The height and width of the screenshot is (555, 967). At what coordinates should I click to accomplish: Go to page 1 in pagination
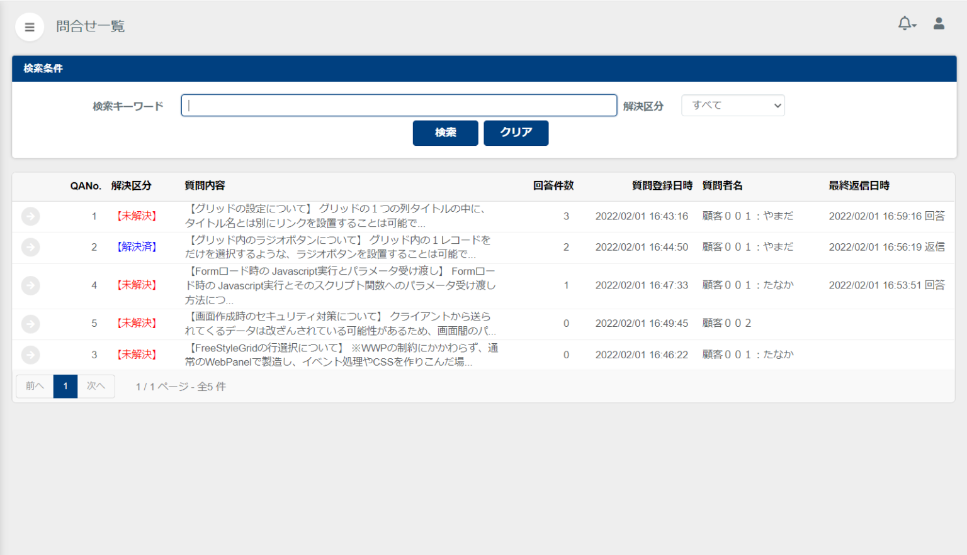(65, 386)
